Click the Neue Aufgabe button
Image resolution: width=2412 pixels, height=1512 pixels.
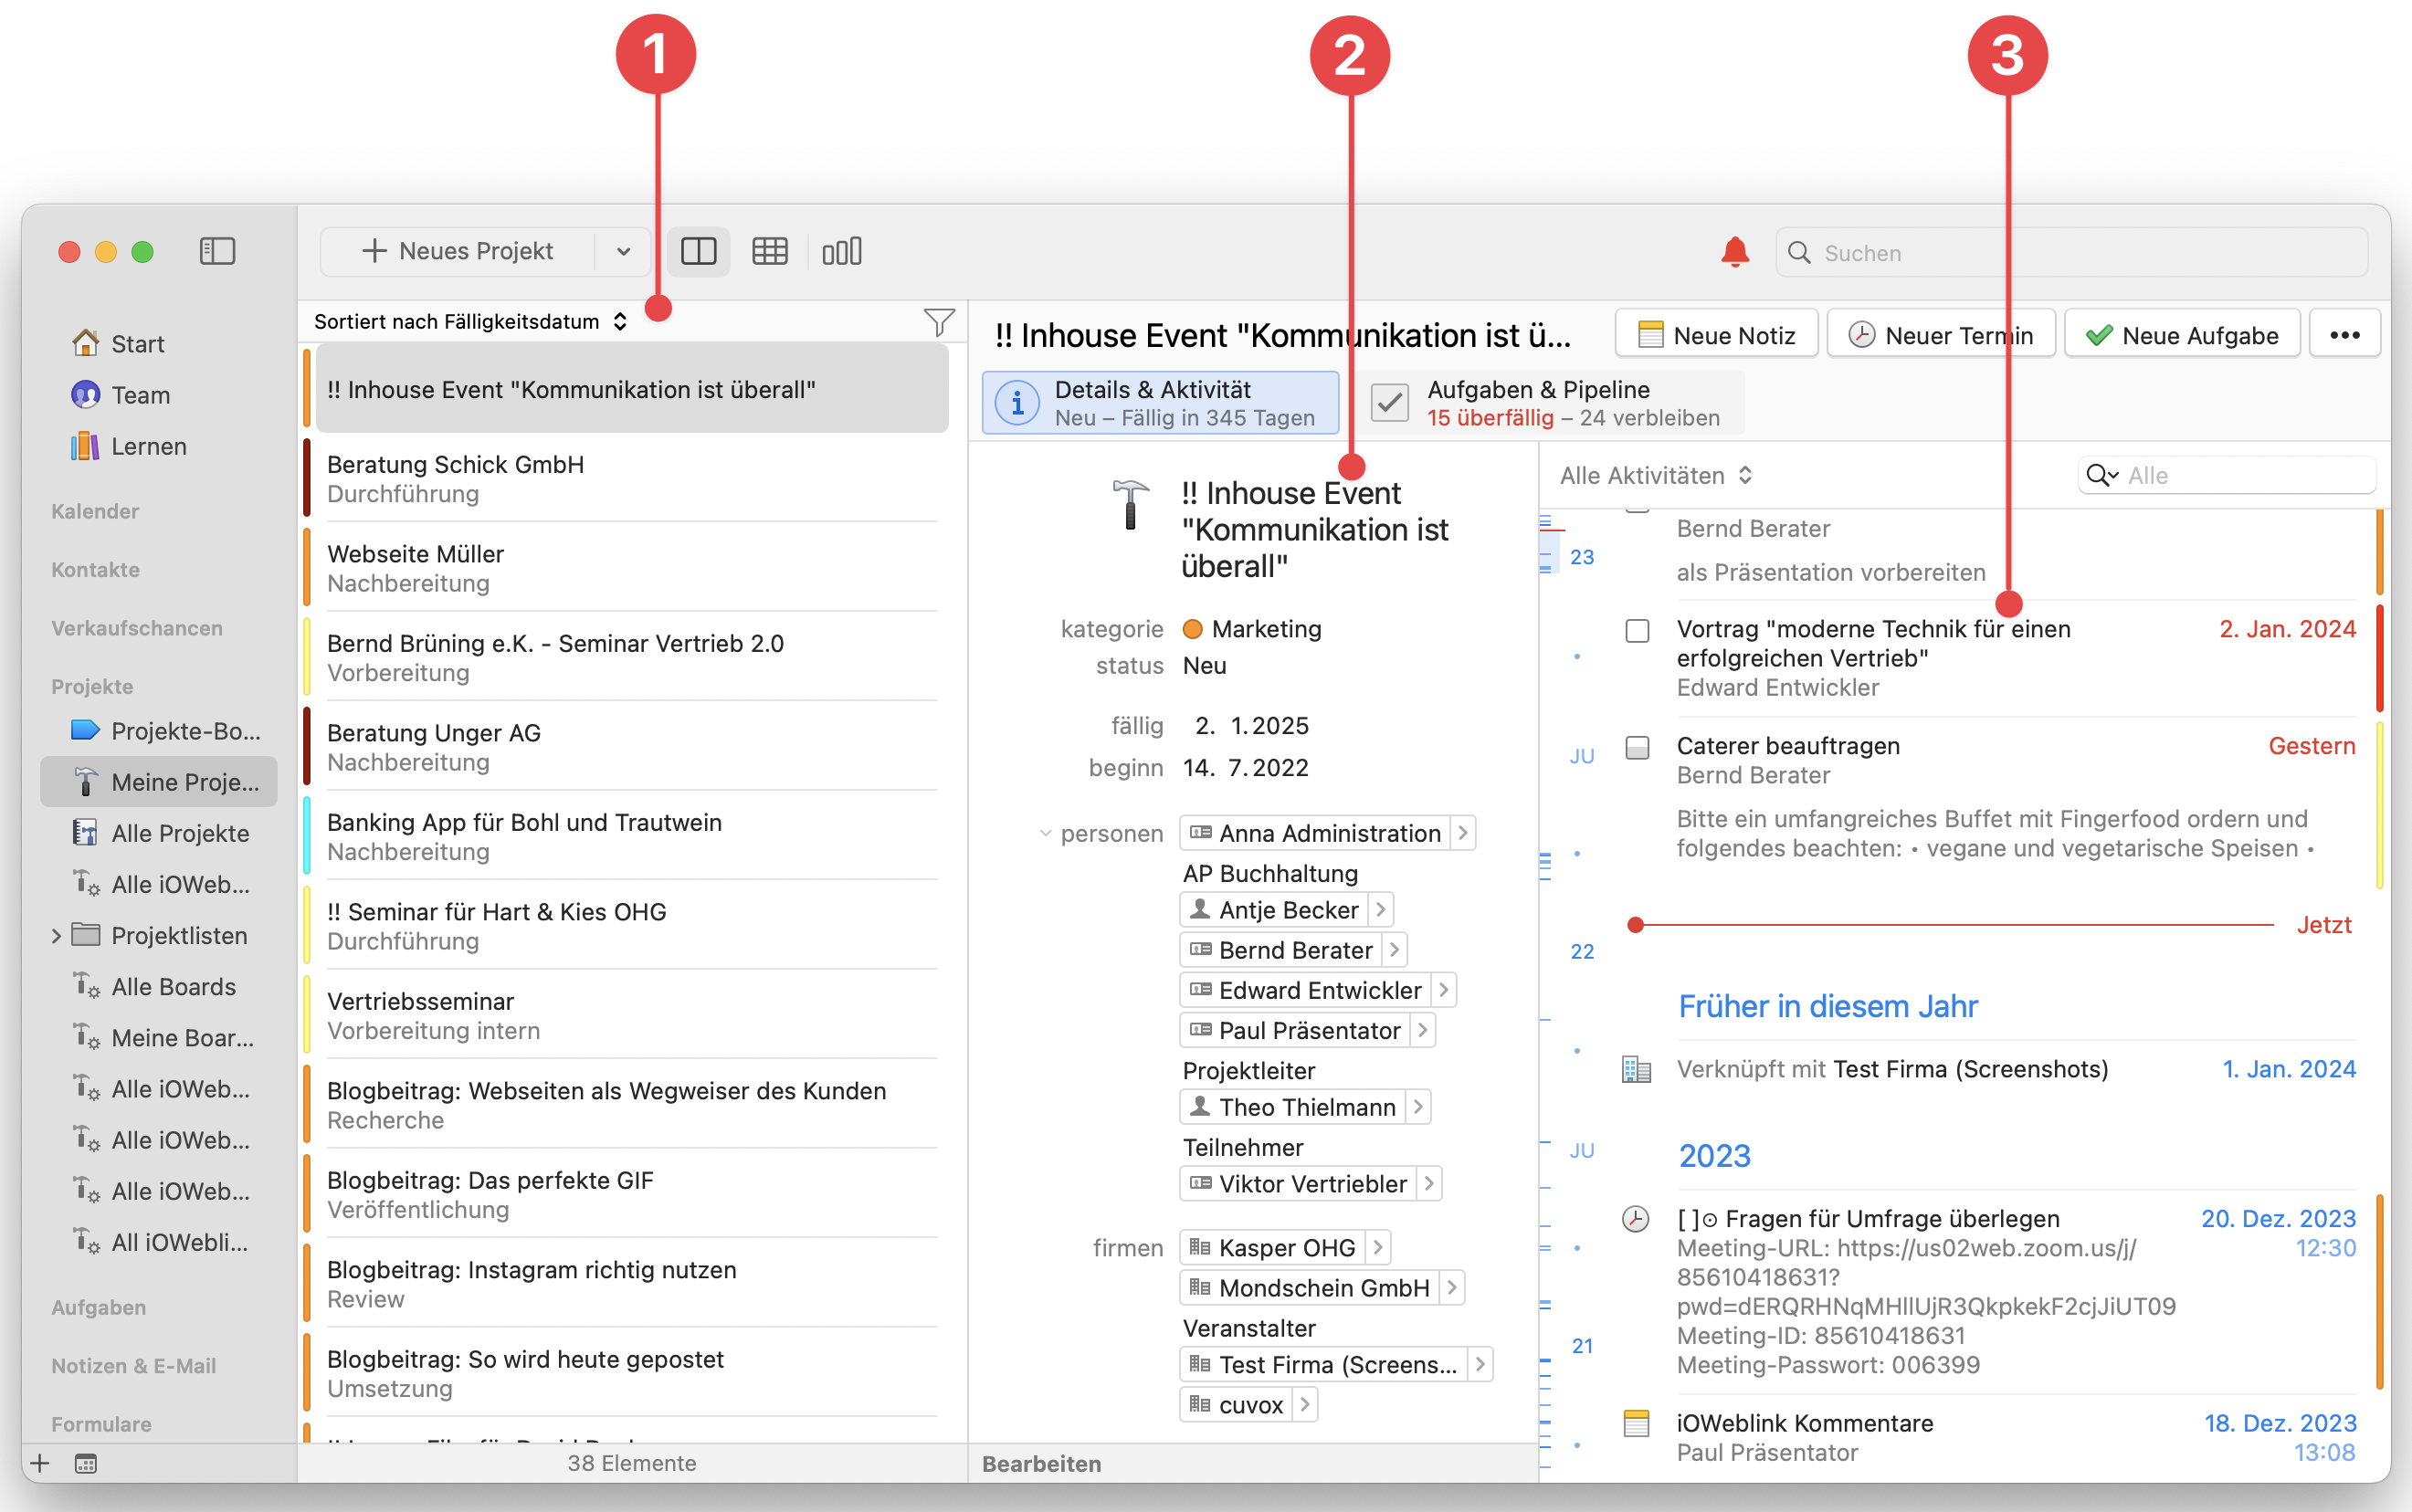pos(2182,335)
